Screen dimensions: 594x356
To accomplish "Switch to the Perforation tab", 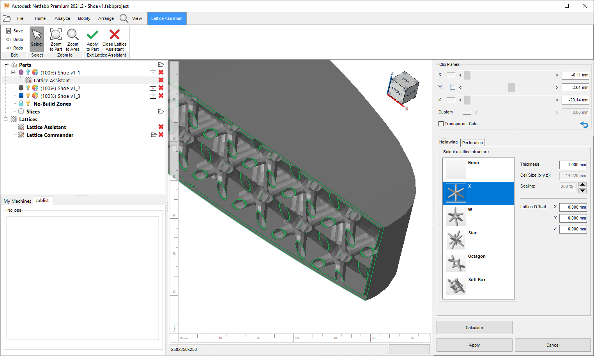I will 472,143.
